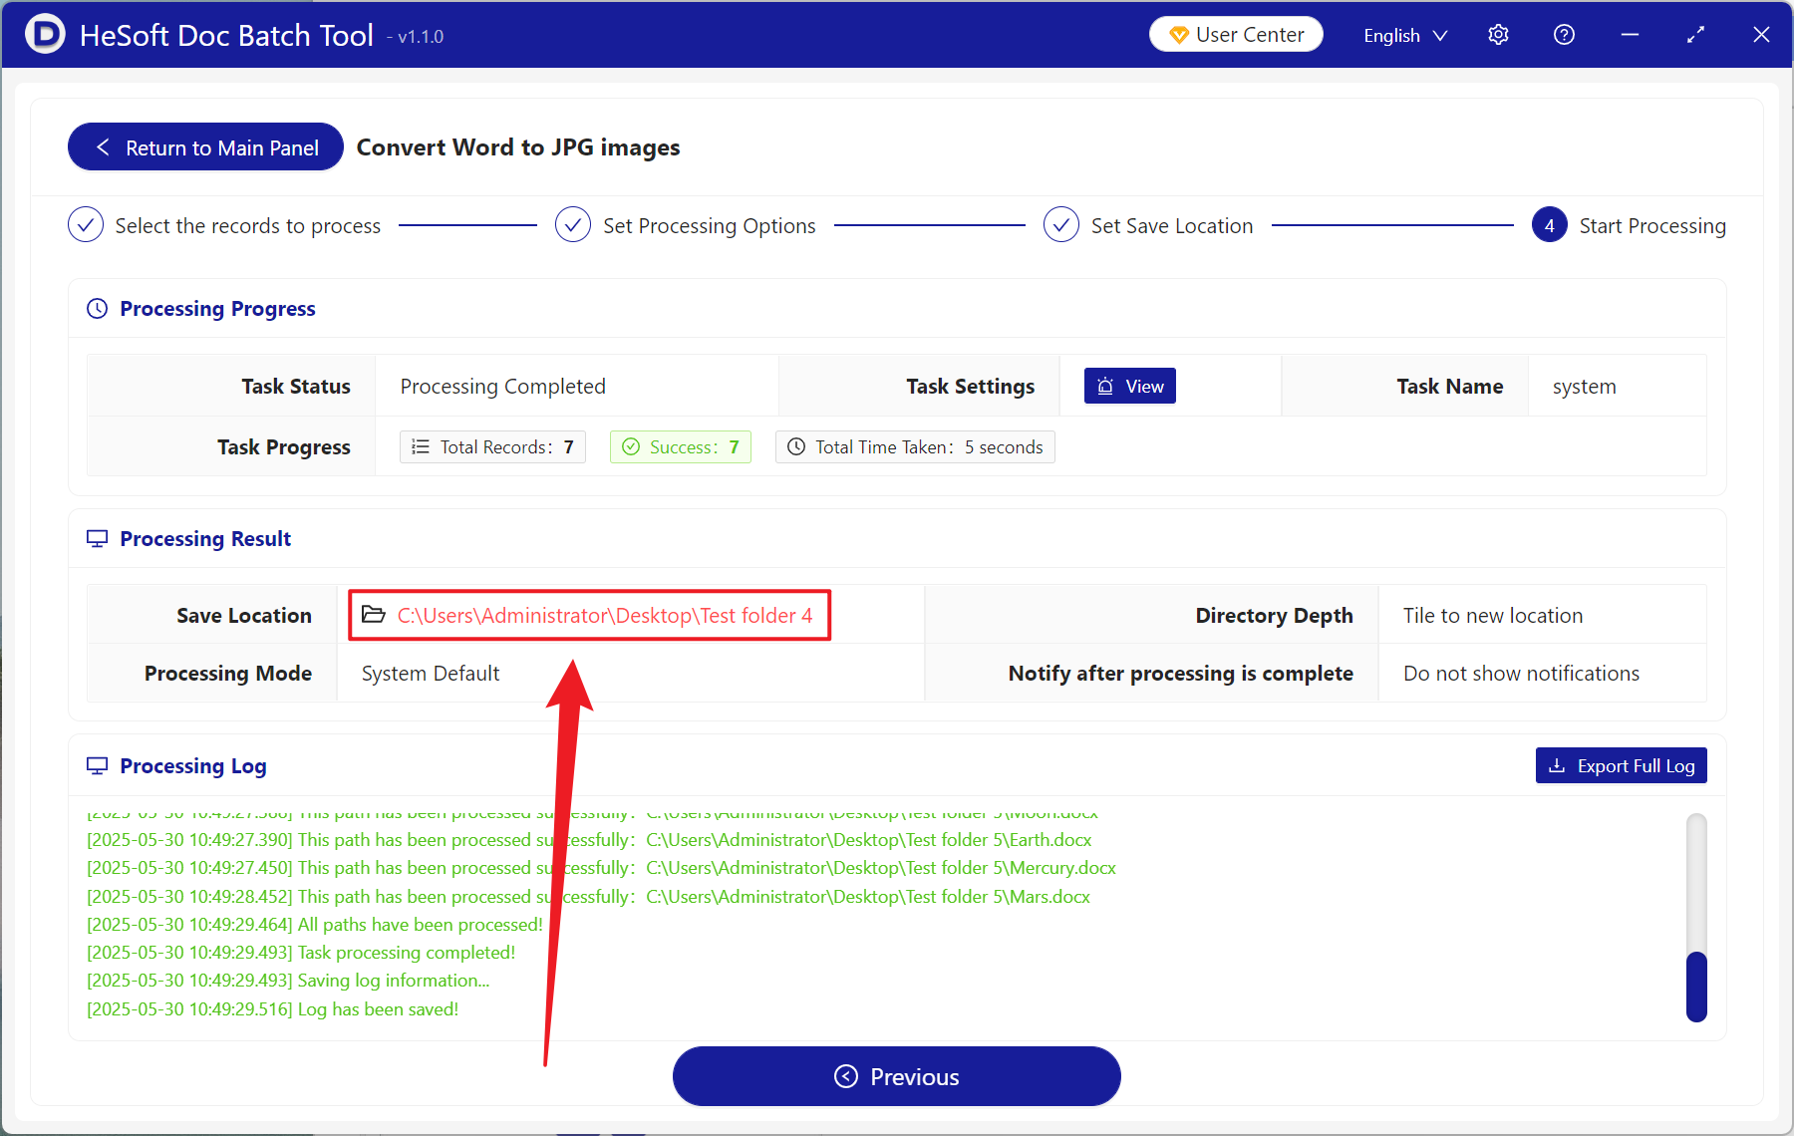Click the download icon on Export button
This screenshot has height=1136, width=1794.
pyautogui.click(x=1557, y=765)
